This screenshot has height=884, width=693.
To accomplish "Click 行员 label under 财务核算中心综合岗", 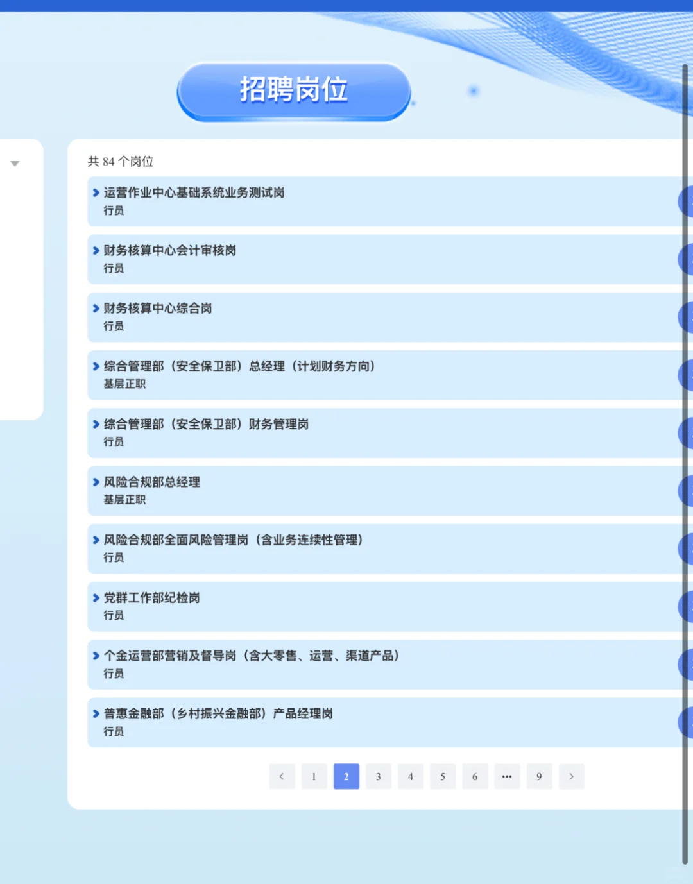I will pos(114,326).
